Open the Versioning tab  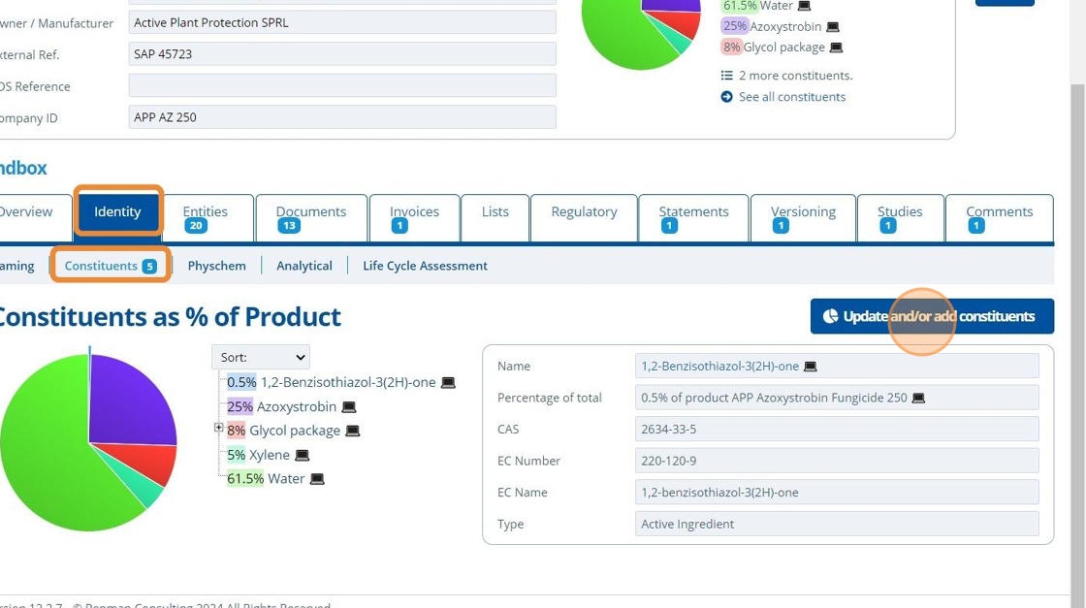(804, 217)
